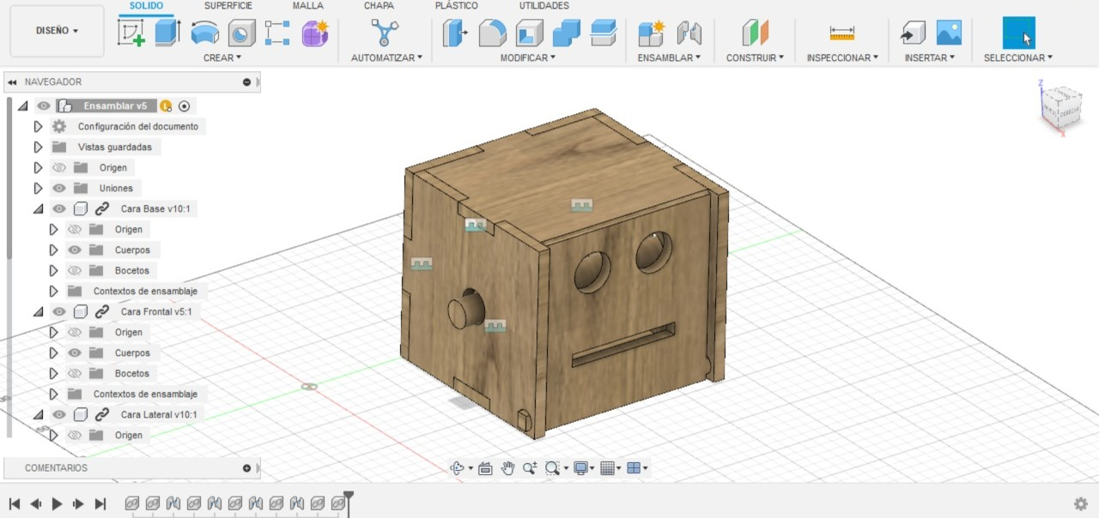Create a New Component from the toolbar
Screen dimensions: 1099x518
(652, 33)
